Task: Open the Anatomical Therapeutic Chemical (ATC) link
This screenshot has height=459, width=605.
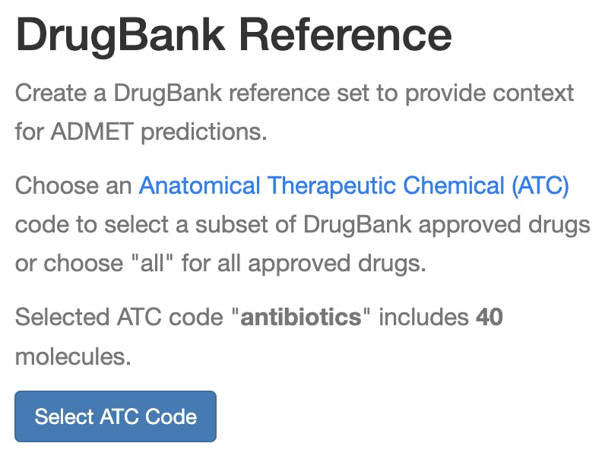Action: 353,186
